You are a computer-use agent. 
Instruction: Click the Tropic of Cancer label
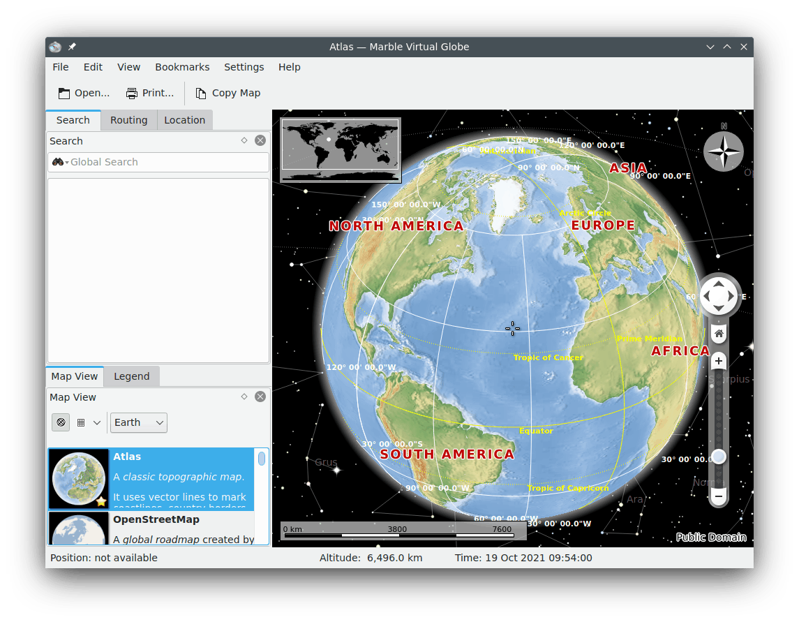pos(548,357)
